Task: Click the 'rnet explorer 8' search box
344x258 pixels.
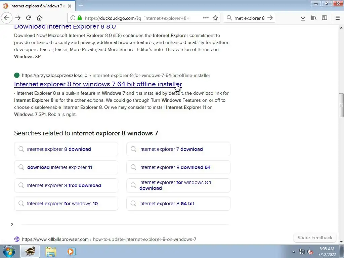Action: pyautogui.click(x=250, y=18)
